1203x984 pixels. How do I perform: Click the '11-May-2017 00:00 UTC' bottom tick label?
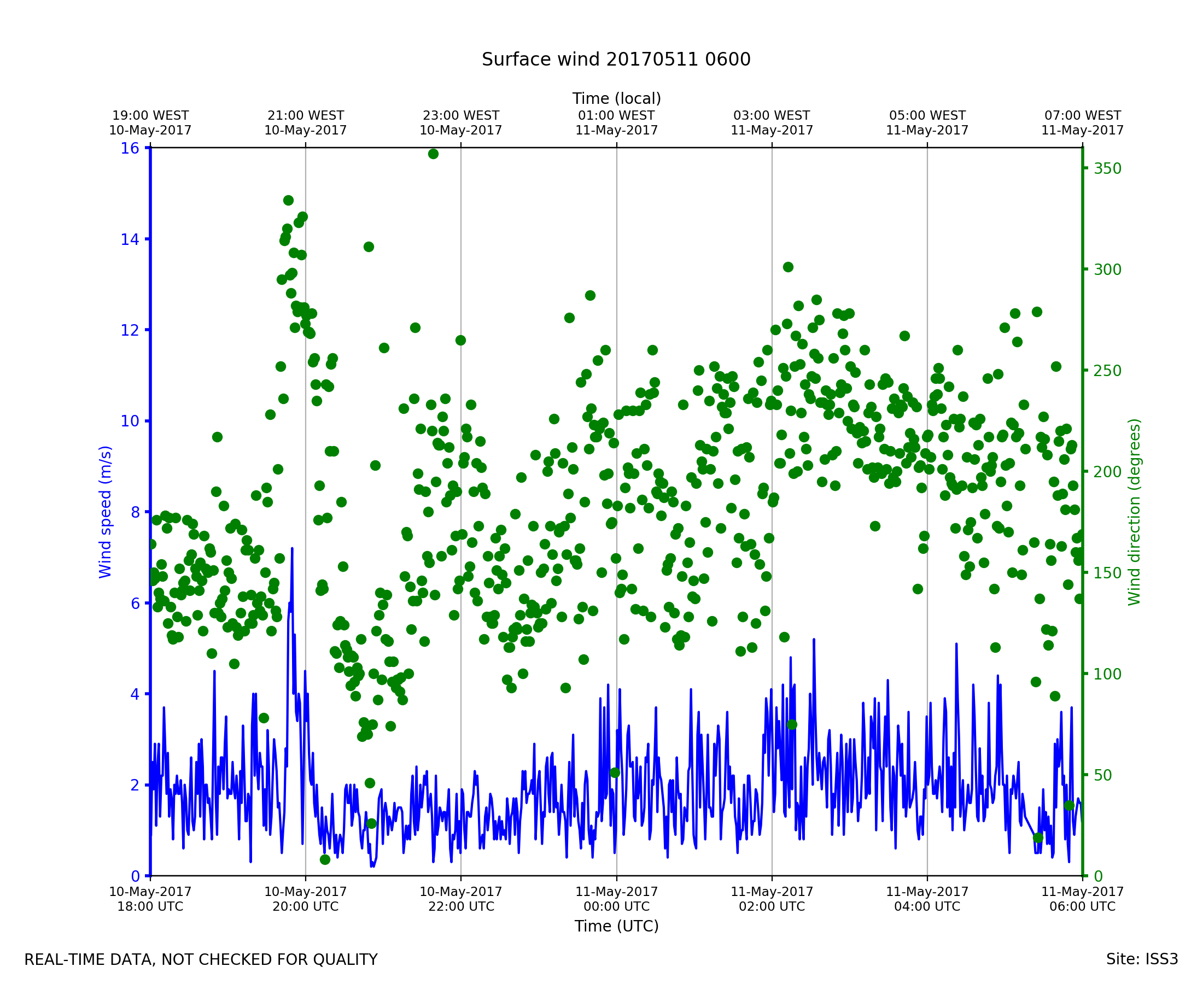(x=616, y=899)
